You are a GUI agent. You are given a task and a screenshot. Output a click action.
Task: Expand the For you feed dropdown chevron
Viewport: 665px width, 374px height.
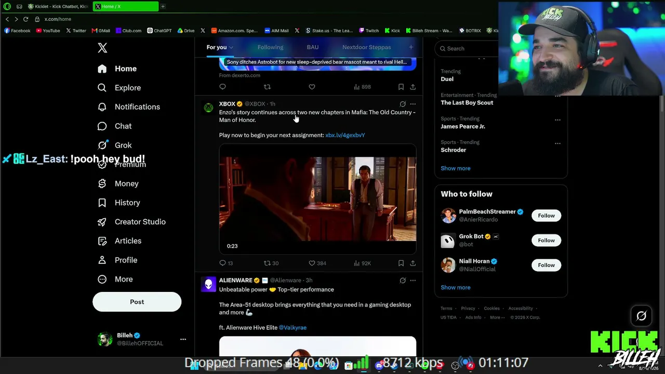[x=231, y=48]
